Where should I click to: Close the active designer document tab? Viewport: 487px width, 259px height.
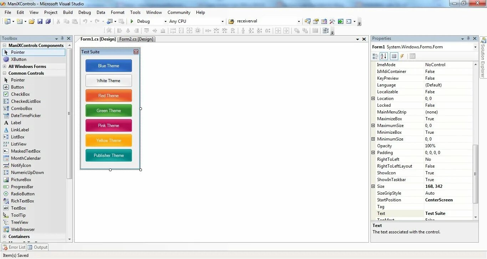(364, 39)
